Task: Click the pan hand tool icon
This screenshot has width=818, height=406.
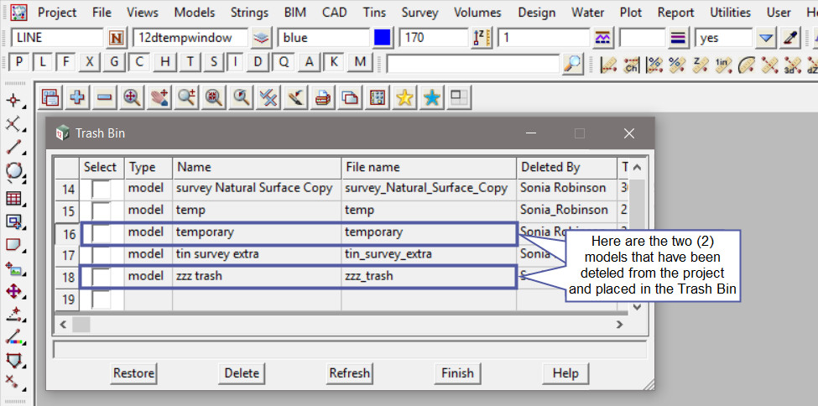Action: [x=159, y=97]
